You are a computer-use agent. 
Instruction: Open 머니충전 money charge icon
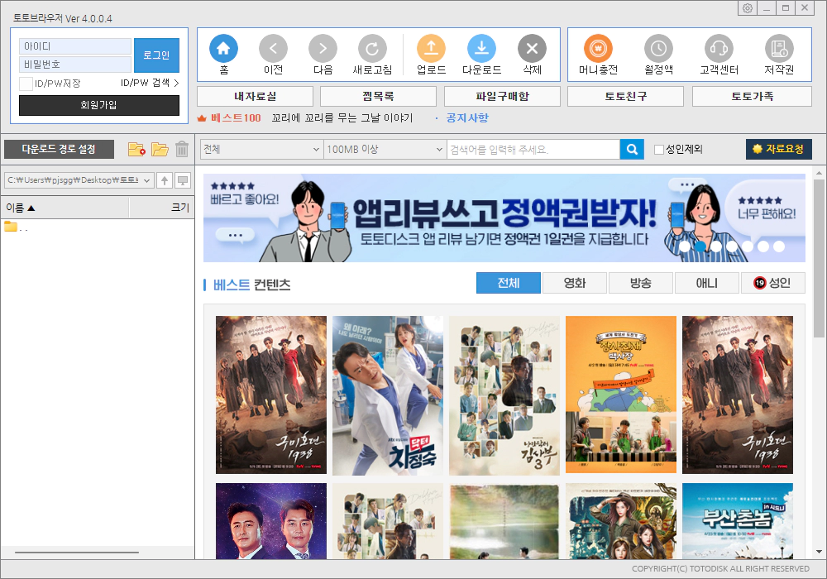point(598,49)
